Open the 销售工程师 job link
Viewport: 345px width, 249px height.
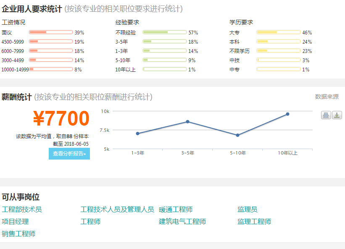point(18,233)
